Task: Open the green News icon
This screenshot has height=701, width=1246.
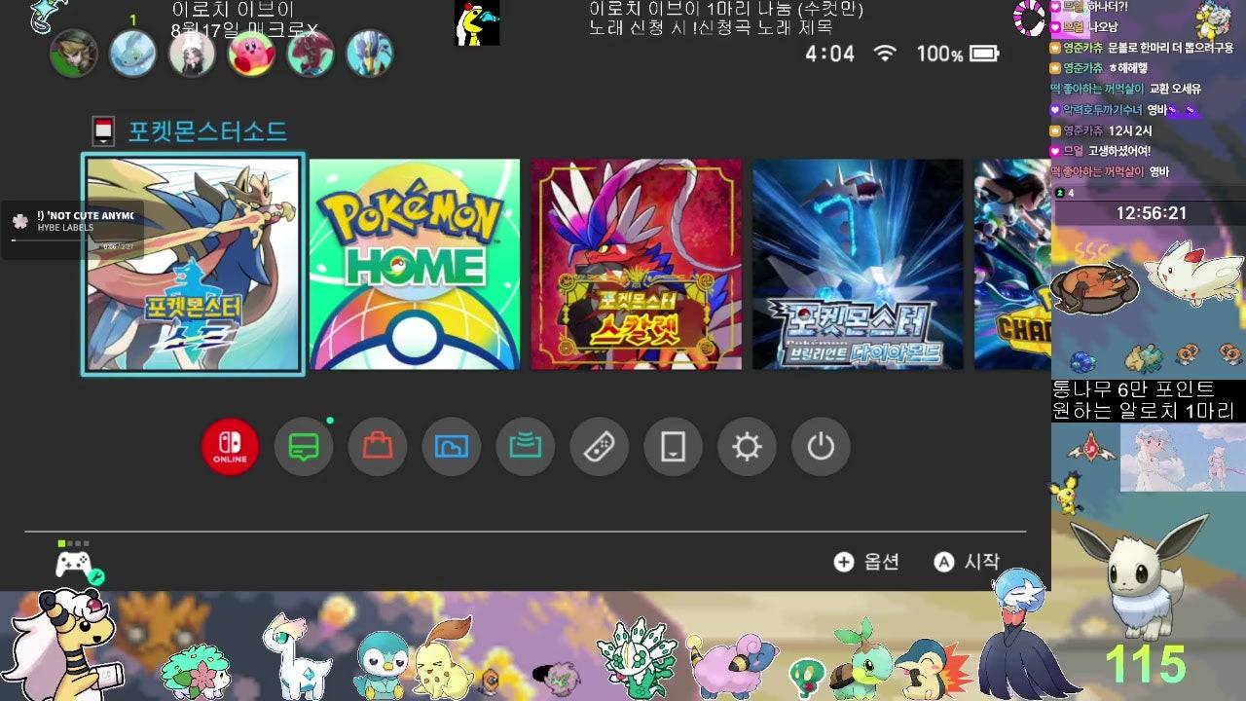Action: coord(304,447)
